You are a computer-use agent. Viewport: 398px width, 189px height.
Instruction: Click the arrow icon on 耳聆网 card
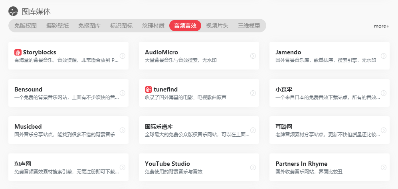(x=384, y=130)
